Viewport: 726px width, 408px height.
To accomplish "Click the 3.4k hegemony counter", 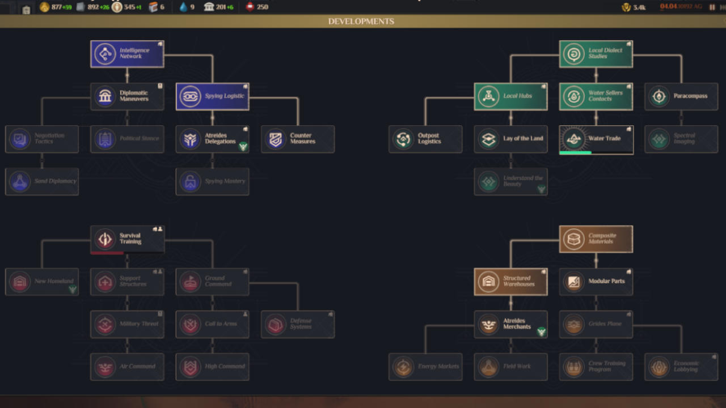I will 634,7.
